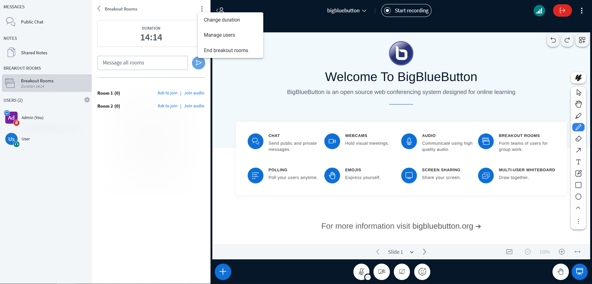Choose End breakout rooms menu item
The width and height of the screenshot is (592, 284).
231,50
